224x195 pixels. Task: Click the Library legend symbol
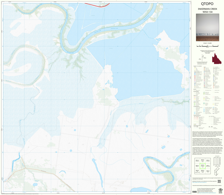(x=204, y=83)
